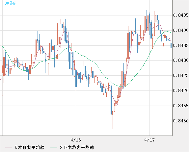Select the 0.8495 price axis label
Screen dimensions: 189x152
pyautogui.click(x=181, y=15)
